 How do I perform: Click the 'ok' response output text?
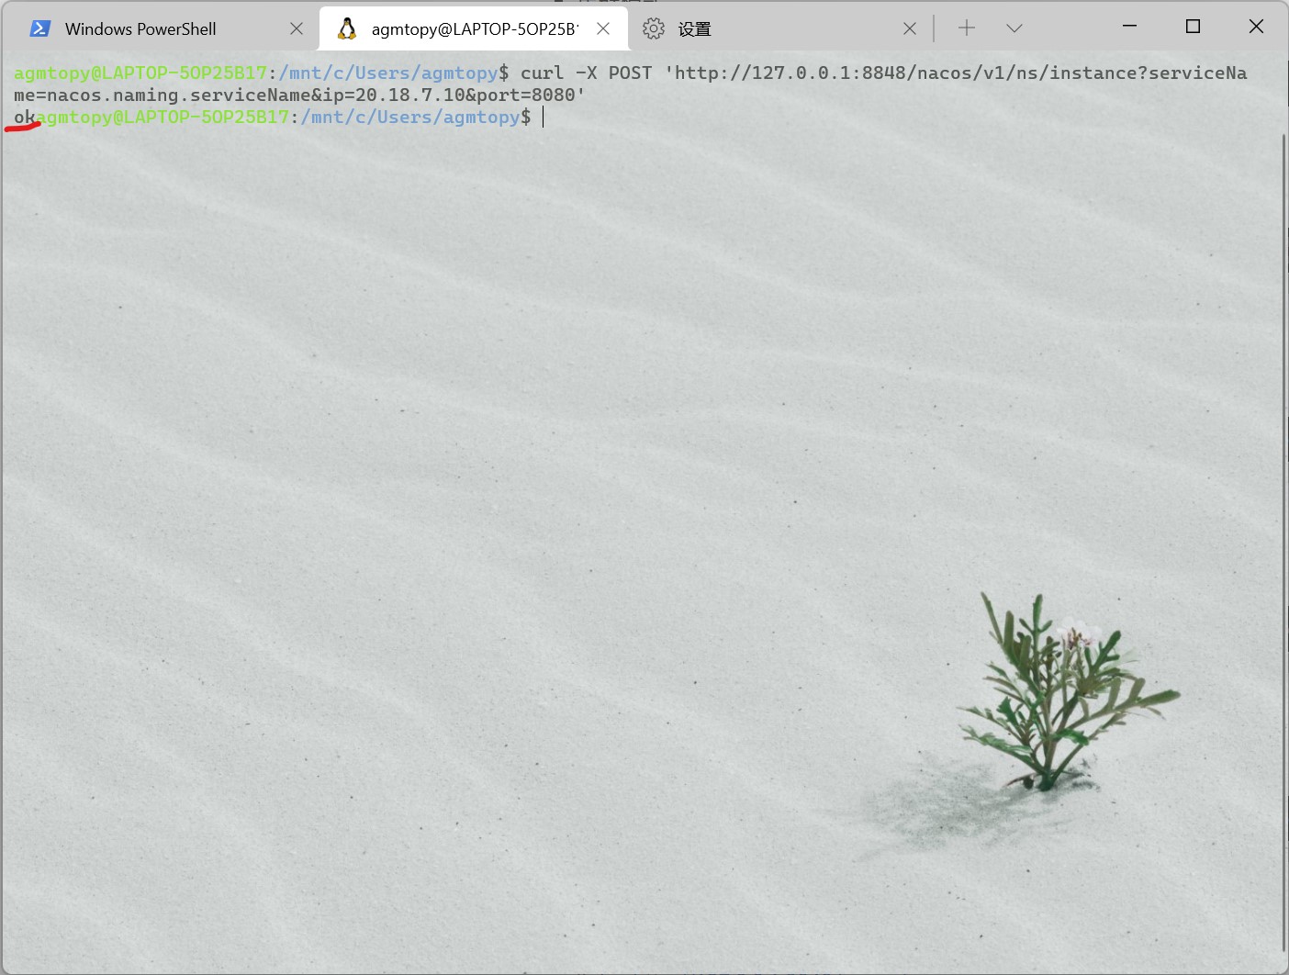click(25, 117)
